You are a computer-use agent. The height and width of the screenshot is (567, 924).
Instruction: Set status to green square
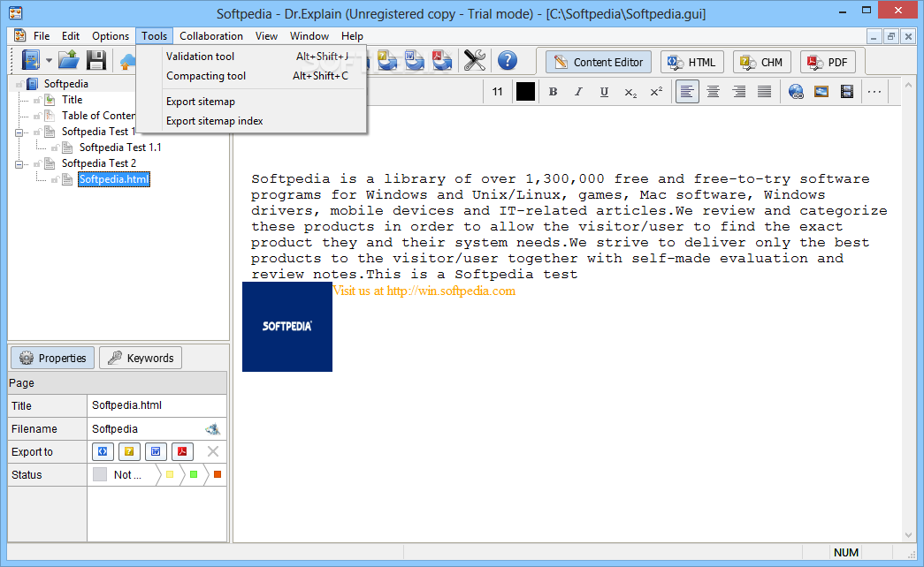tap(194, 474)
